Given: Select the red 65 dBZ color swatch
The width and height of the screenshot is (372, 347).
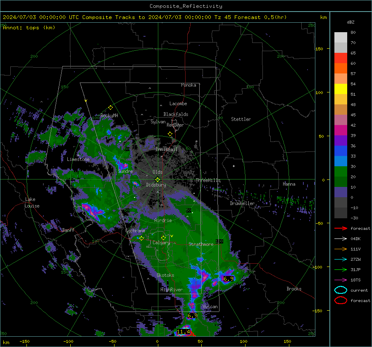Looking at the screenshot, I should (341, 58).
